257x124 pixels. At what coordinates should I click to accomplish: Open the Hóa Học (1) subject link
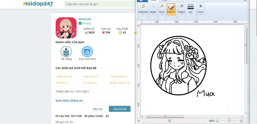91,76
